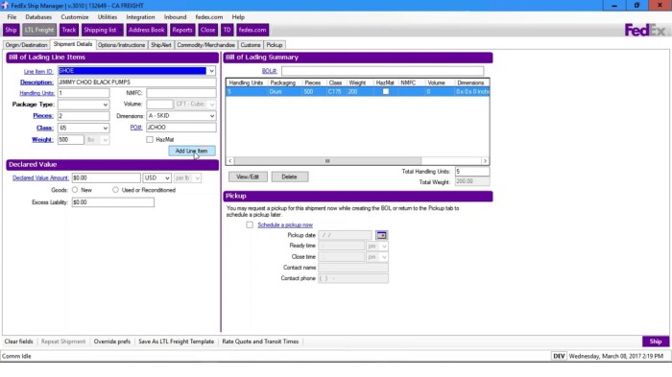The height and width of the screenshot is (377, 672).
Task: Click the Contact name input field
Action: point(353,268)
